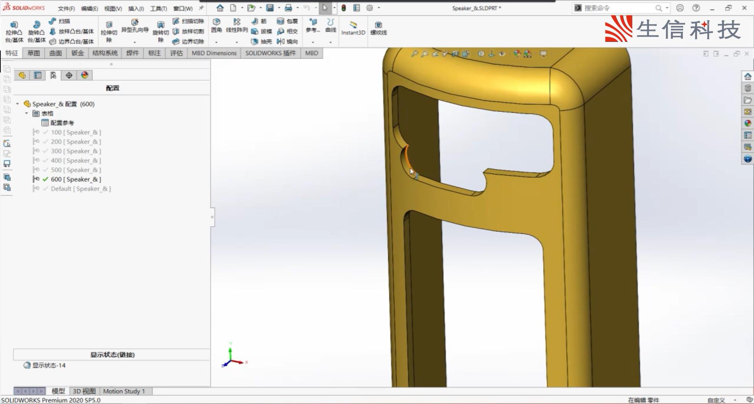Select the 拉伸切除 extruded cut tool

[109, 32]
